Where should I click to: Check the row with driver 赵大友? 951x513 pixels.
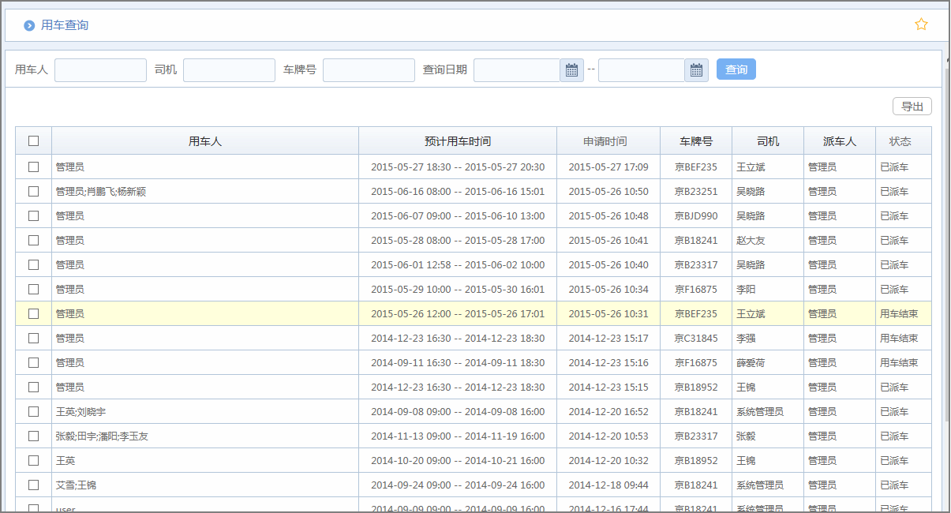(33, 240)
